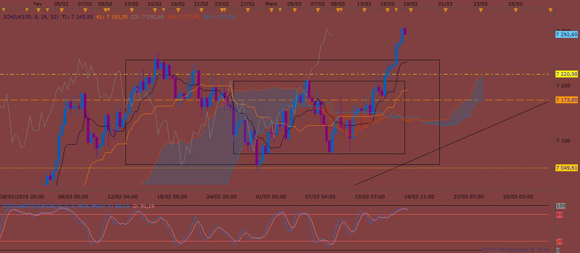Click the TL: 7 243,55 value label
The width and height of the screenshot is (580, 253).
[77, 17]
